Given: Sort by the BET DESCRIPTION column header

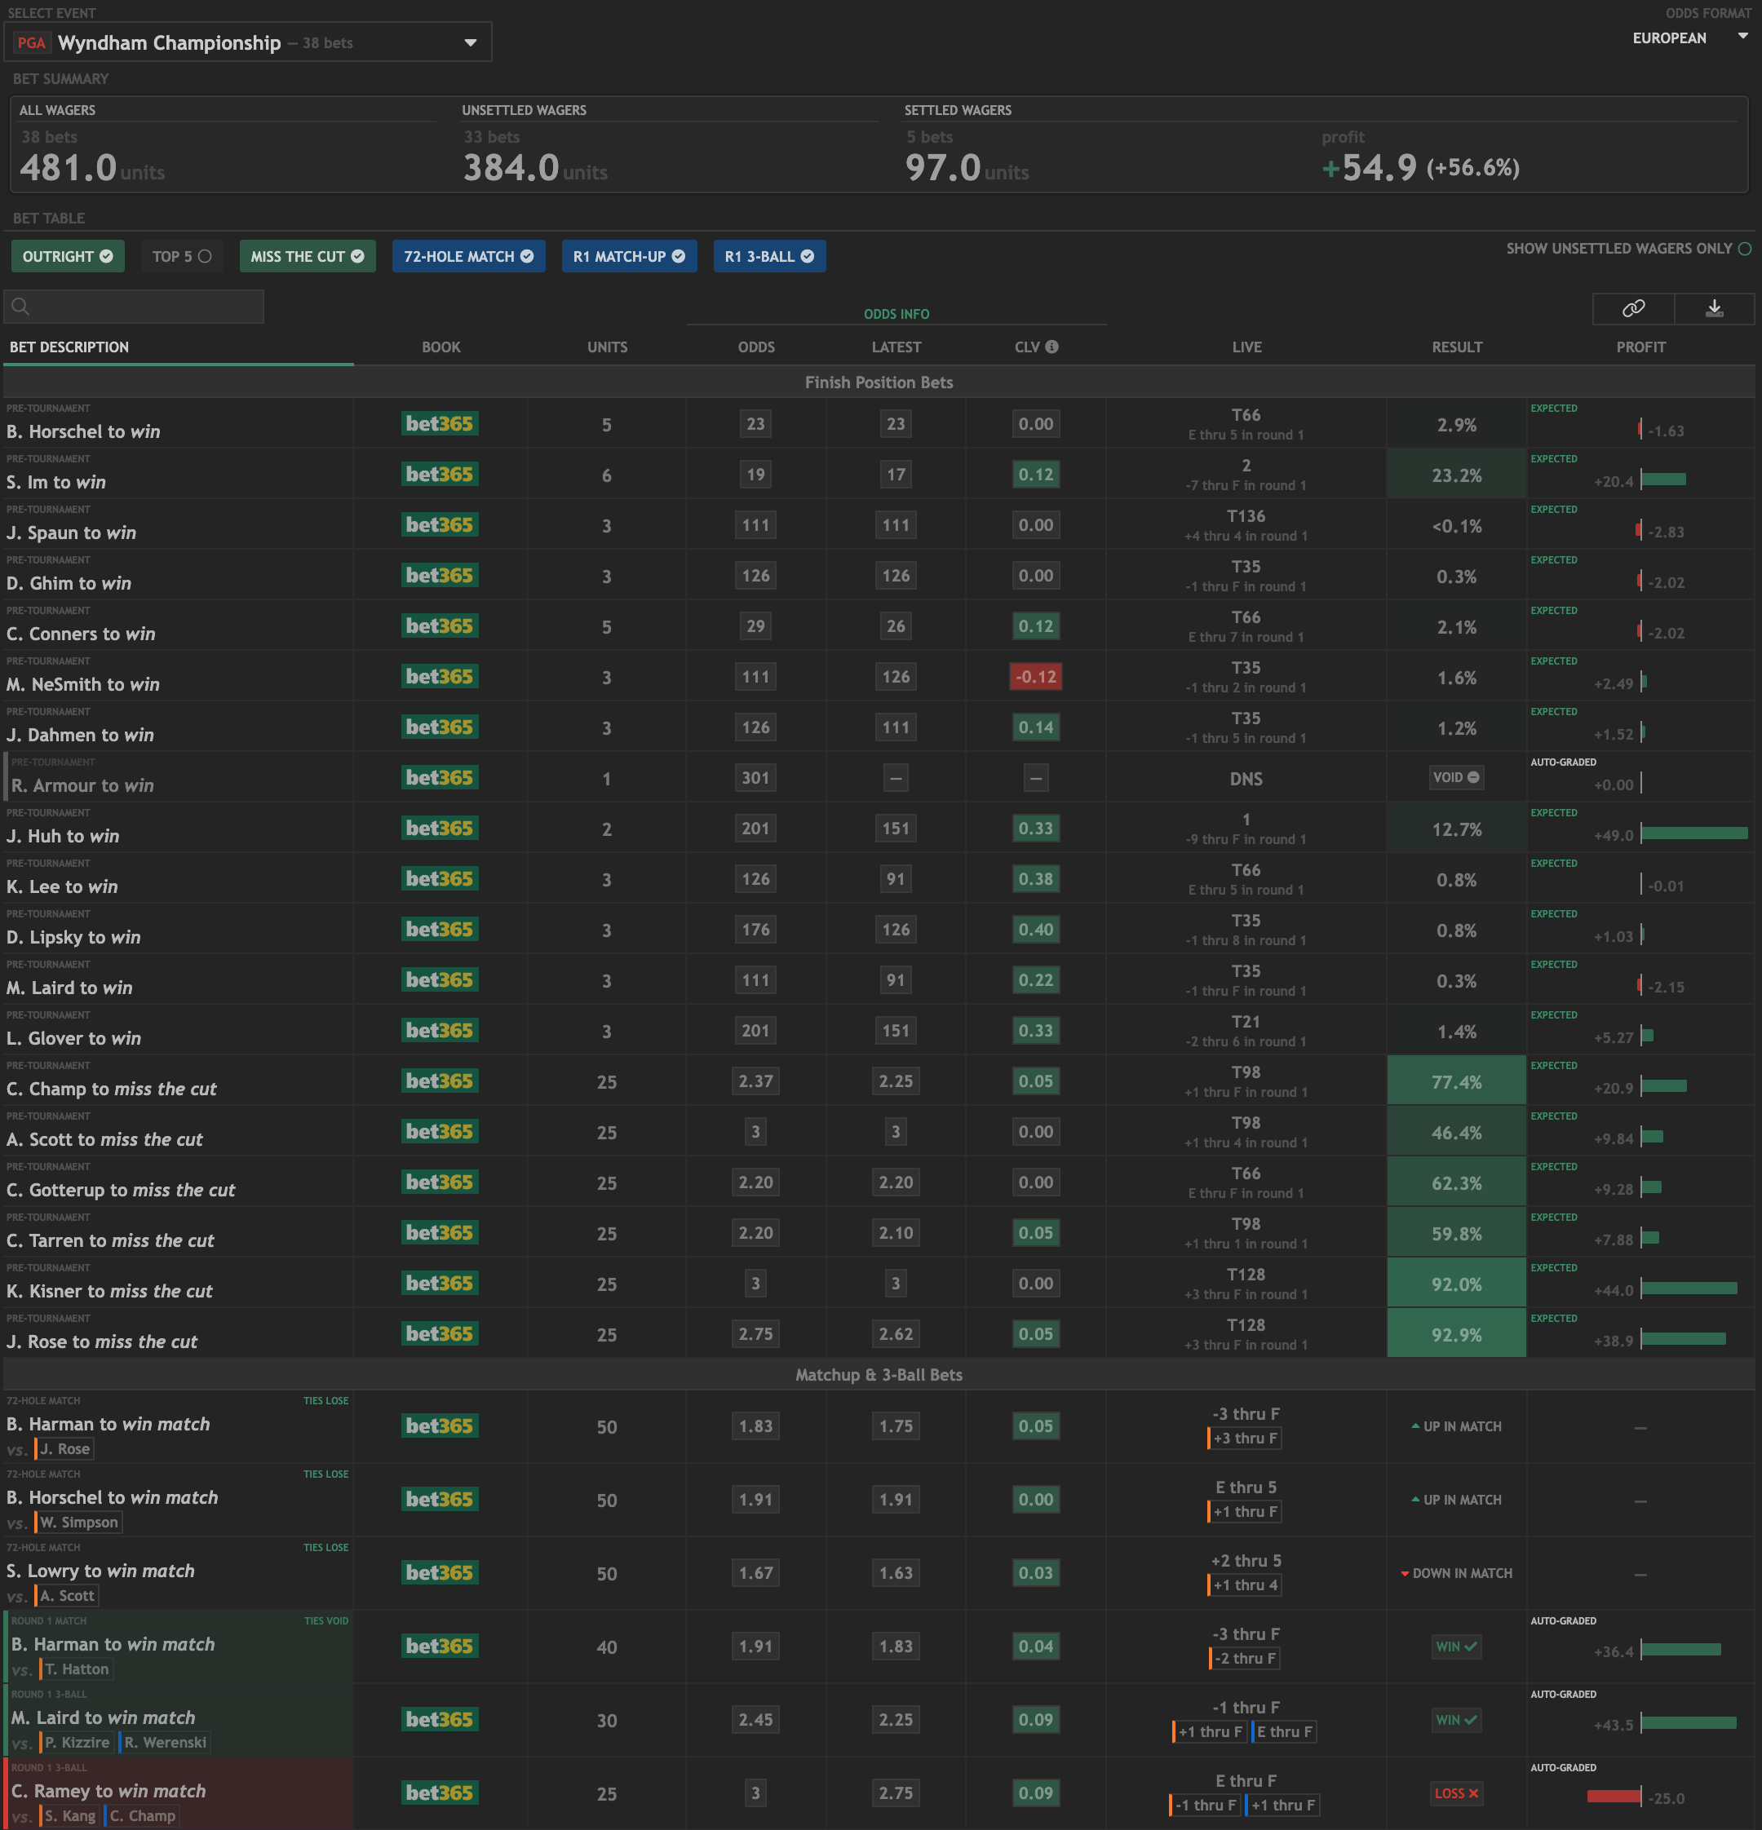Looking at the screenshot, I should click(69, 347).
